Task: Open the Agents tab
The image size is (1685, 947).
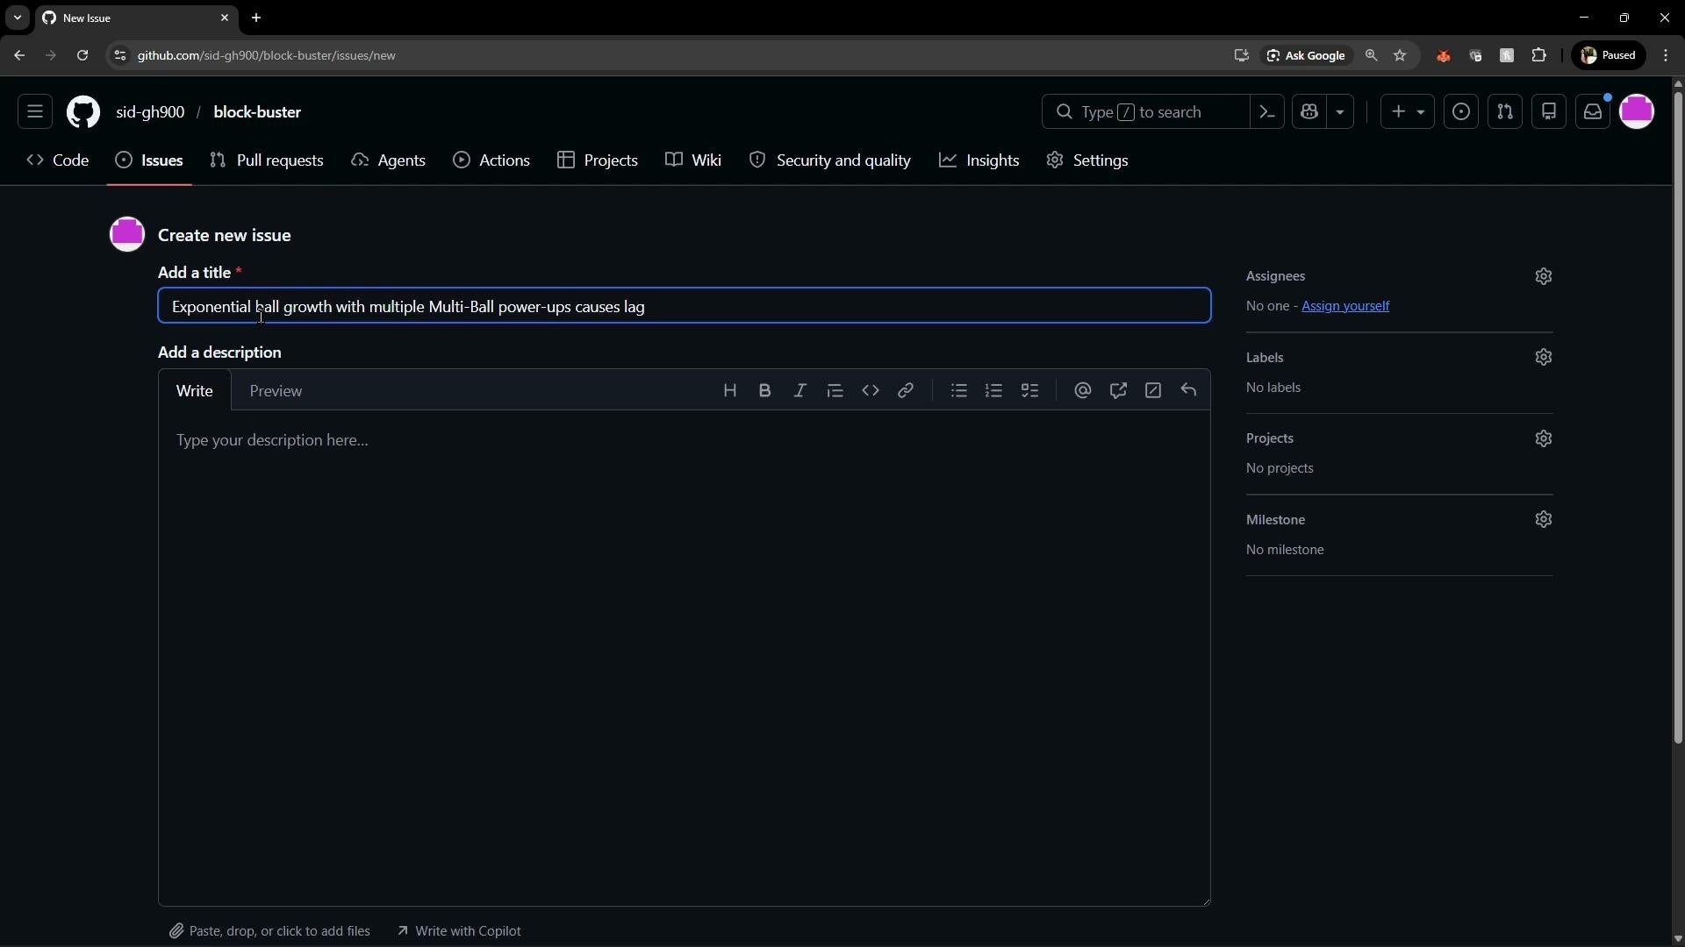Action: (x=389, y=160)
